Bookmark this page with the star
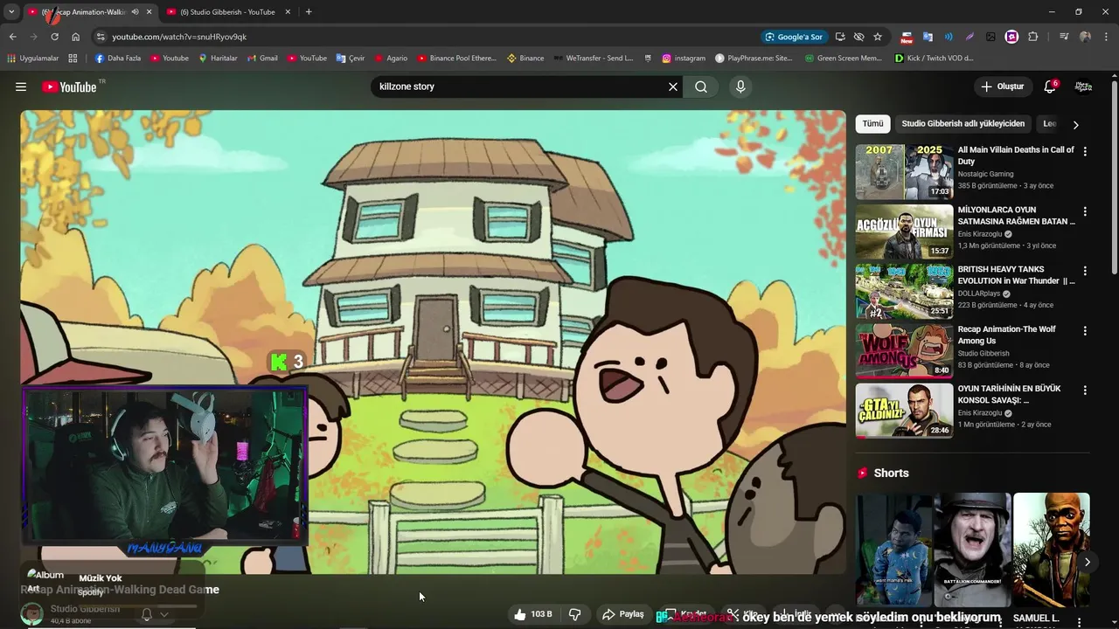This screenshot has width=1119, height=629. 878,37
